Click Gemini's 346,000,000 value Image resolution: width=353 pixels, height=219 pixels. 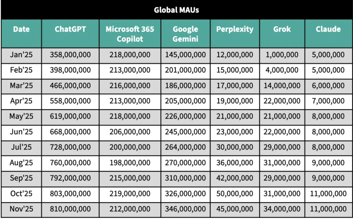point(185,209)
